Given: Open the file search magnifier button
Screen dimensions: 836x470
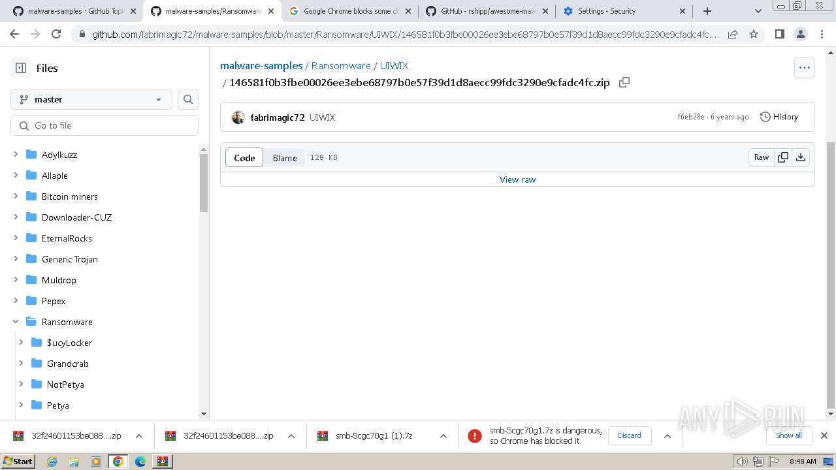Looking at the screenshot, I should [x=188, y=99].
